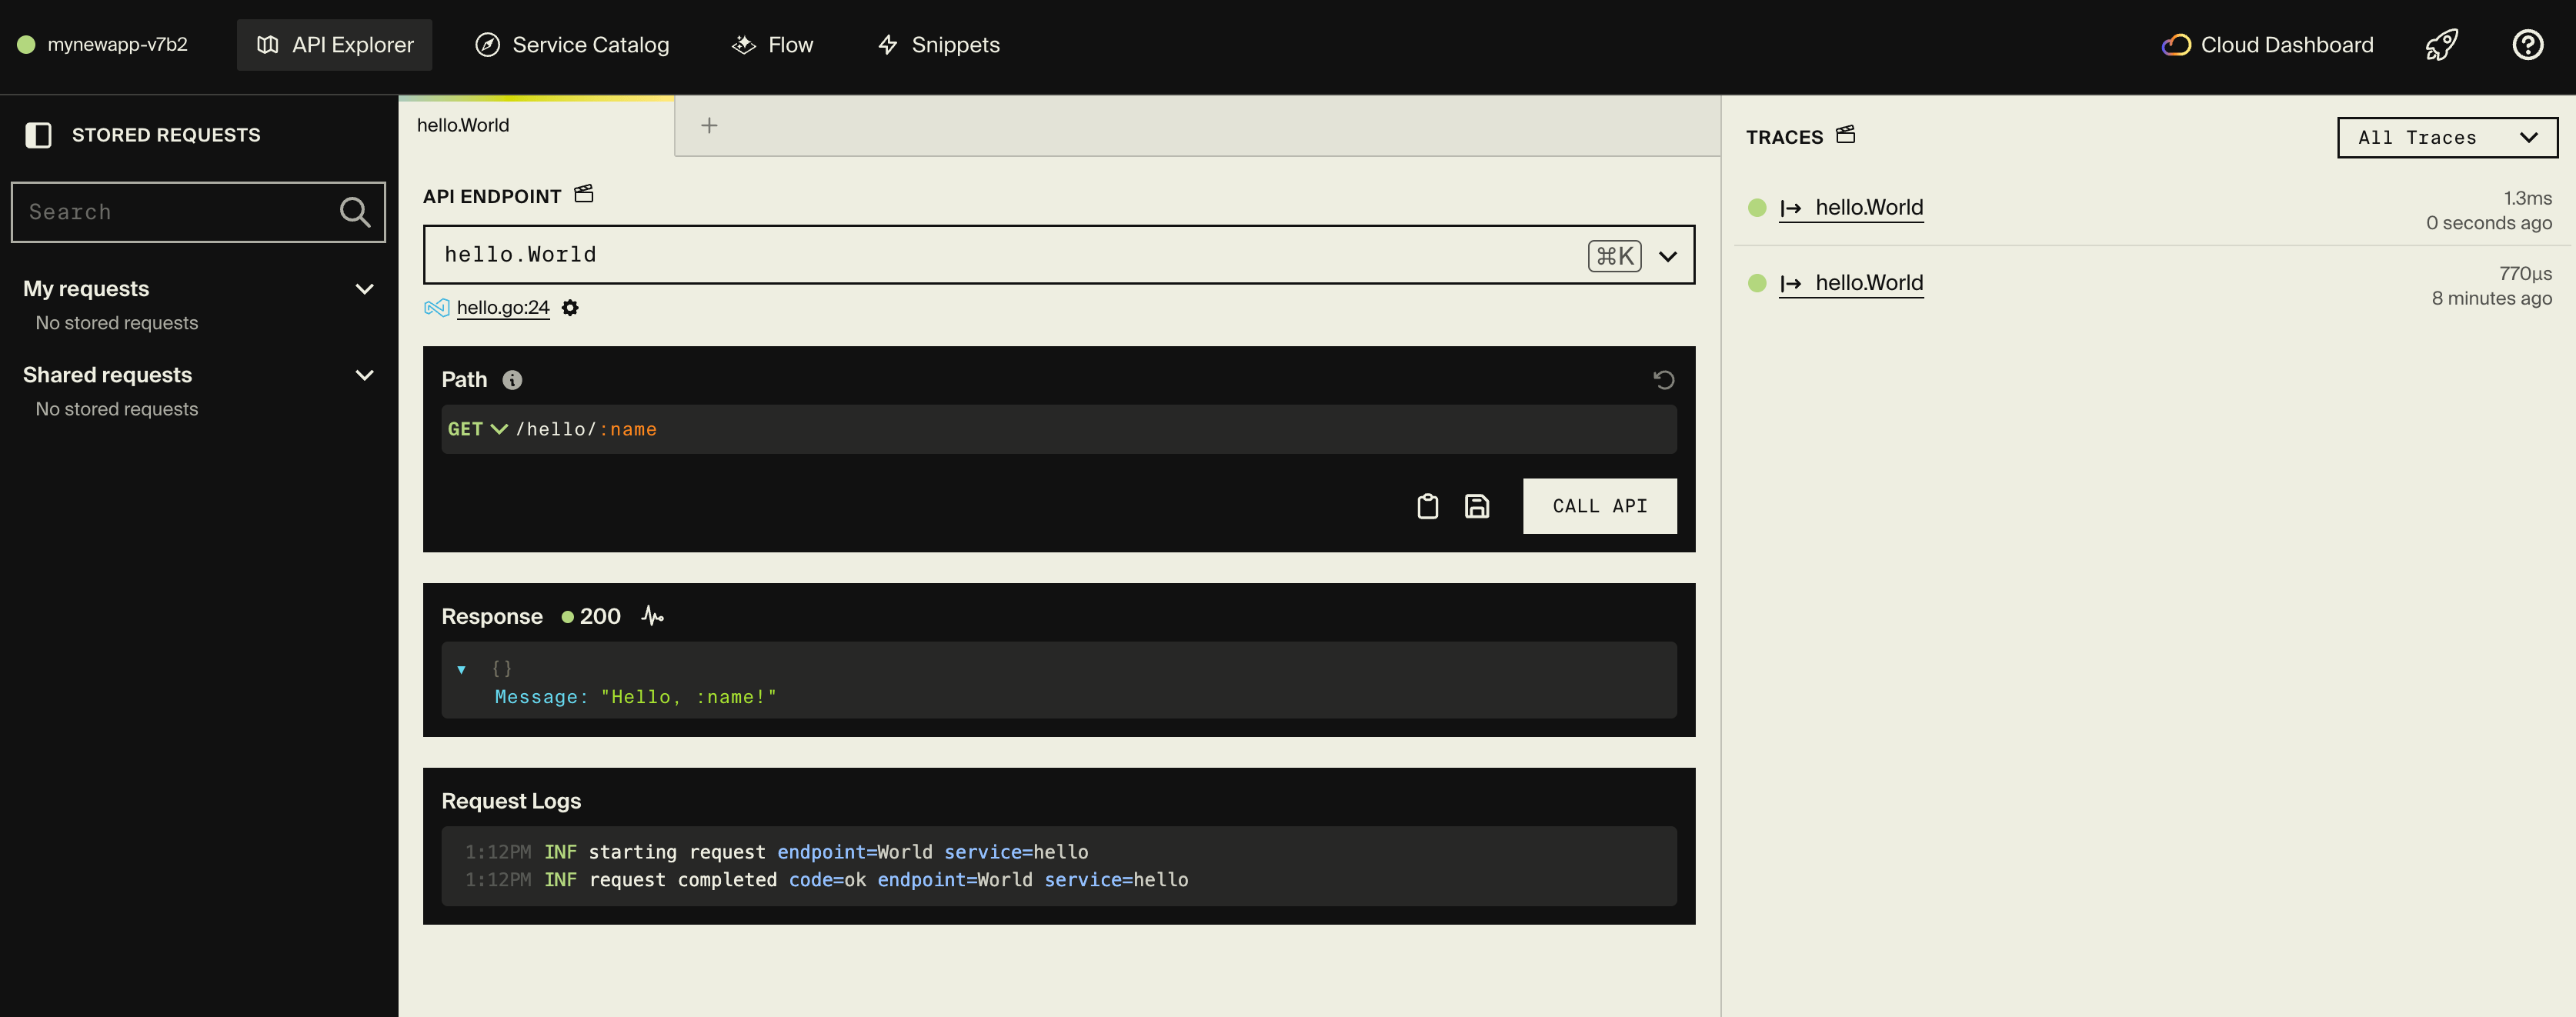Click green status dot of 770µs trace
This screenshot has height=1017, width=2576.
tap(1757, 283)
